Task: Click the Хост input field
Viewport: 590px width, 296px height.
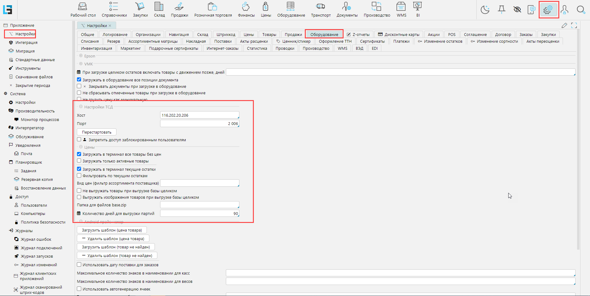Action: (x=199, y=115)
